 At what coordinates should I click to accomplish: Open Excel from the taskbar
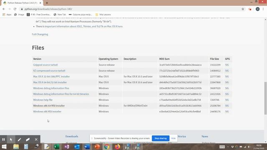click(x=57, y=147)
